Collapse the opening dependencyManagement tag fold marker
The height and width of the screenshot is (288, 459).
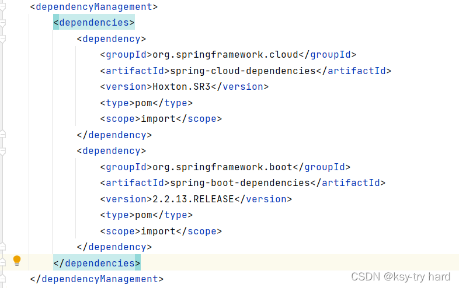click(2, 7)
